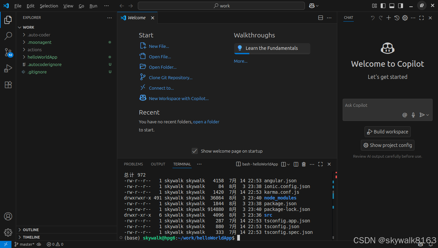Start voice chat microphone icon
Viewport: 438px width, 248px height.
click(413, 115)
